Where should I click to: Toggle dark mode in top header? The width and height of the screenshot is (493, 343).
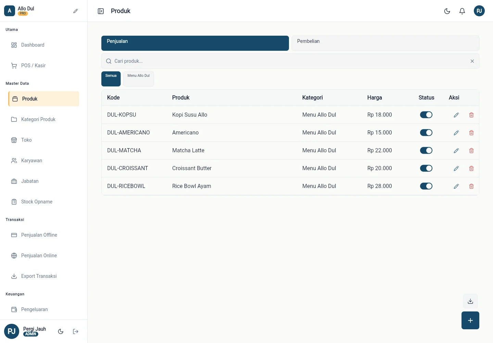447,11
